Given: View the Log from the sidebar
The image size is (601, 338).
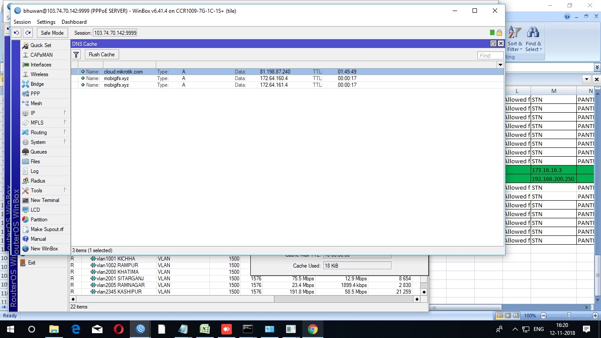Looking at the screenshot, I should coord(34,171).
